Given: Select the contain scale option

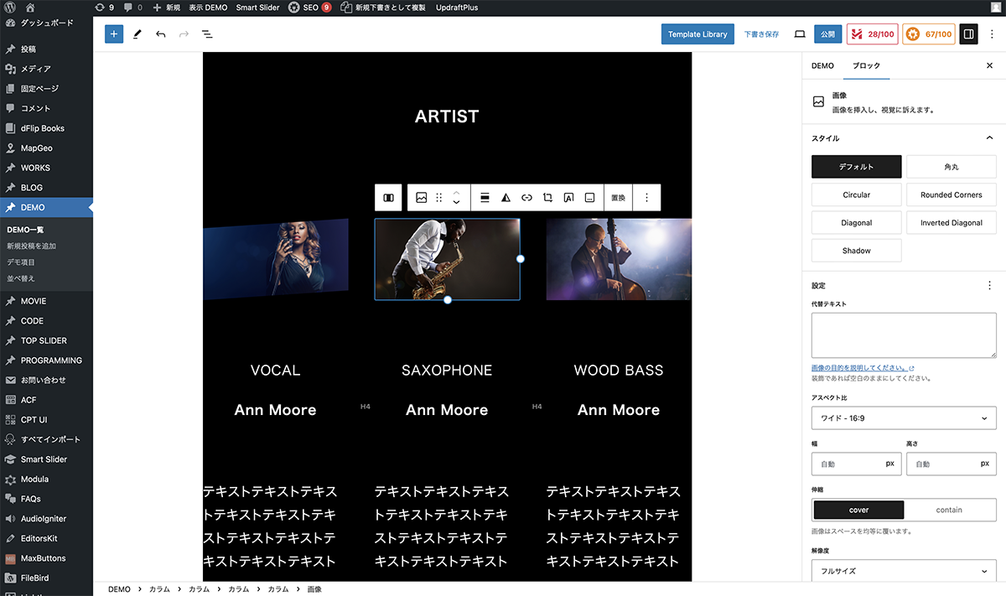Looking at the screenshot, I should click(x=949, y=510).
